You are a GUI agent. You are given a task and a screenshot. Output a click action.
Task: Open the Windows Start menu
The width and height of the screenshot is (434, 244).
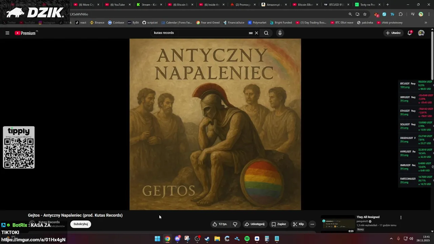(x=157, y=239)
